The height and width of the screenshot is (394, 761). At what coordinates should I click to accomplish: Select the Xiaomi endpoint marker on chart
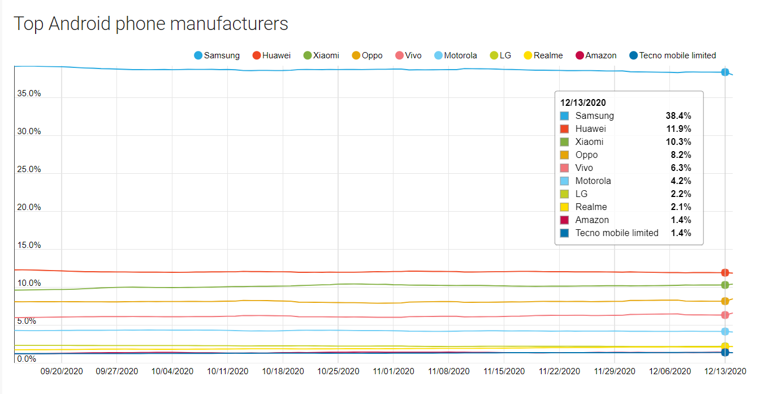(x=725, y=285)
